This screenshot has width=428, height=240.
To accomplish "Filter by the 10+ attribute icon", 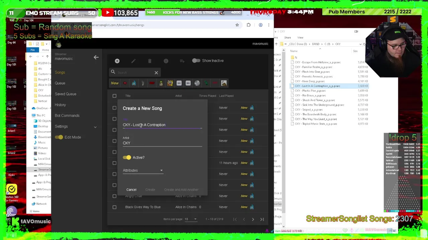I will [179, 83].
